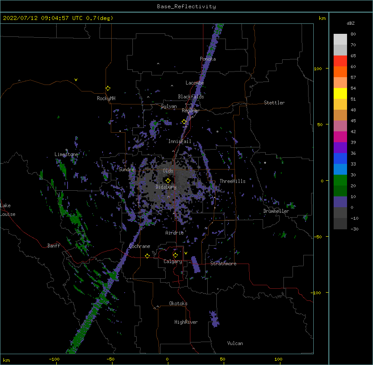
Task: Click the Banff label
Action: click(x=54, y=246)
